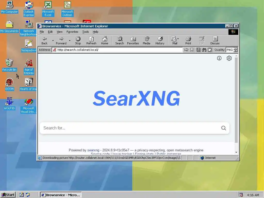Open My Documents folder icon

tap(9, 27)
